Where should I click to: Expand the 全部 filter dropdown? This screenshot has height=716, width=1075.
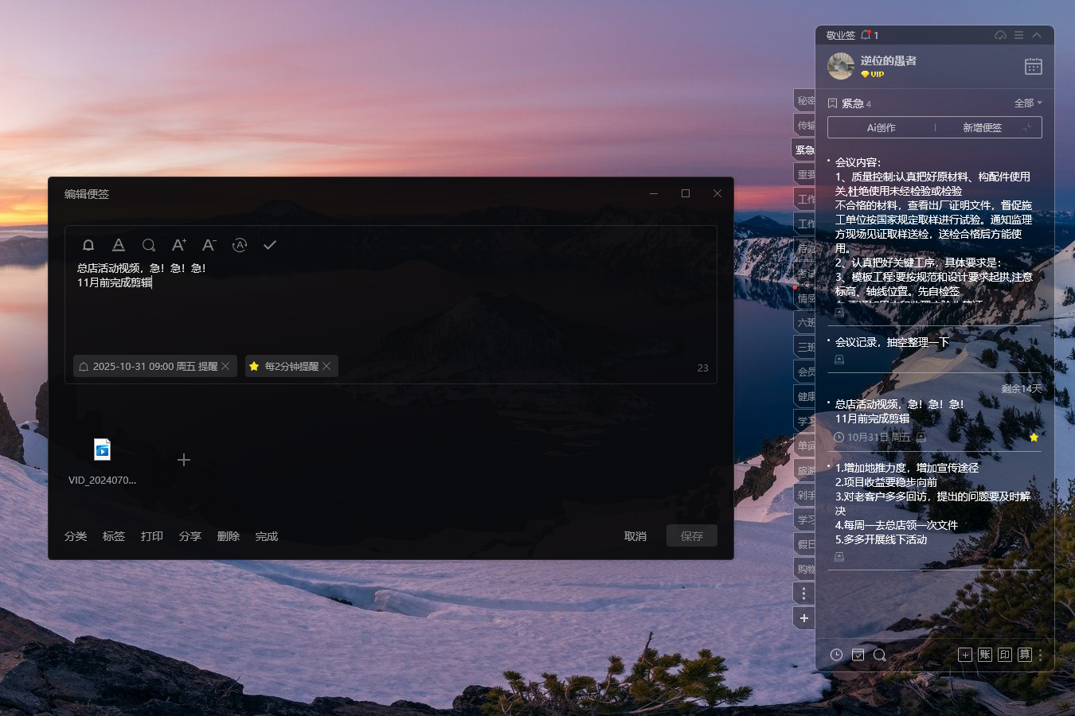point(1027,103)
